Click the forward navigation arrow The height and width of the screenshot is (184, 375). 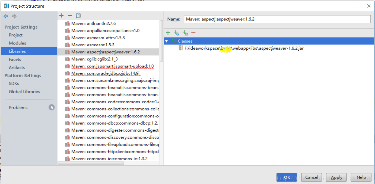pos(14,17)
